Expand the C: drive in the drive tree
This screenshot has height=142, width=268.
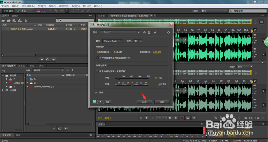7,79
